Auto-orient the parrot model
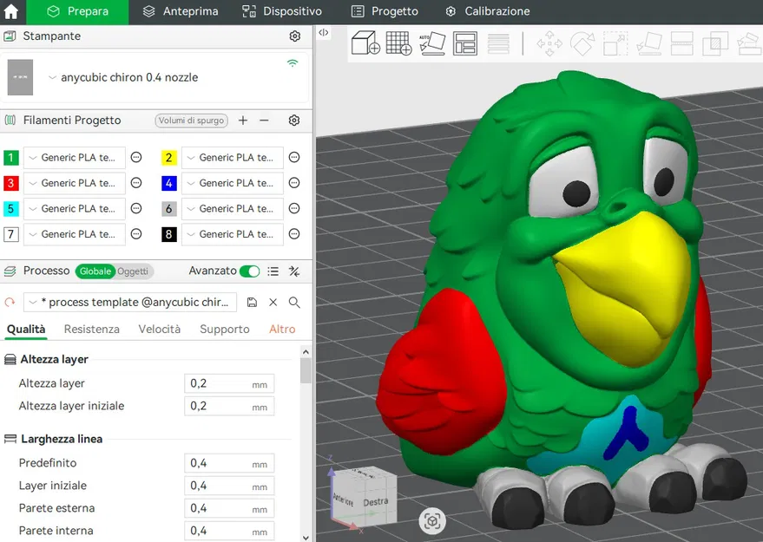 click(x=432, y=42)
